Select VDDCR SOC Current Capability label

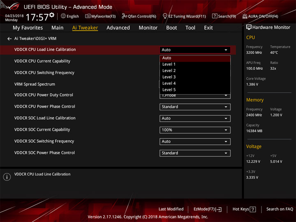click(42, 129)
